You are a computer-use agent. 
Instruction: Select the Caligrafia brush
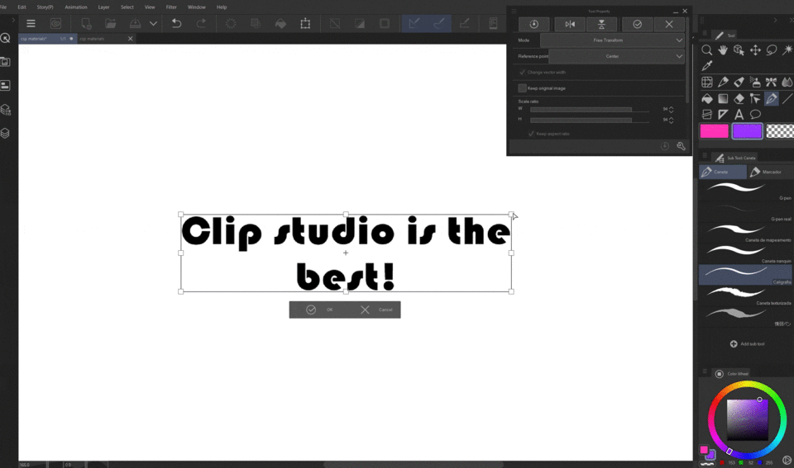click(745, 275)
